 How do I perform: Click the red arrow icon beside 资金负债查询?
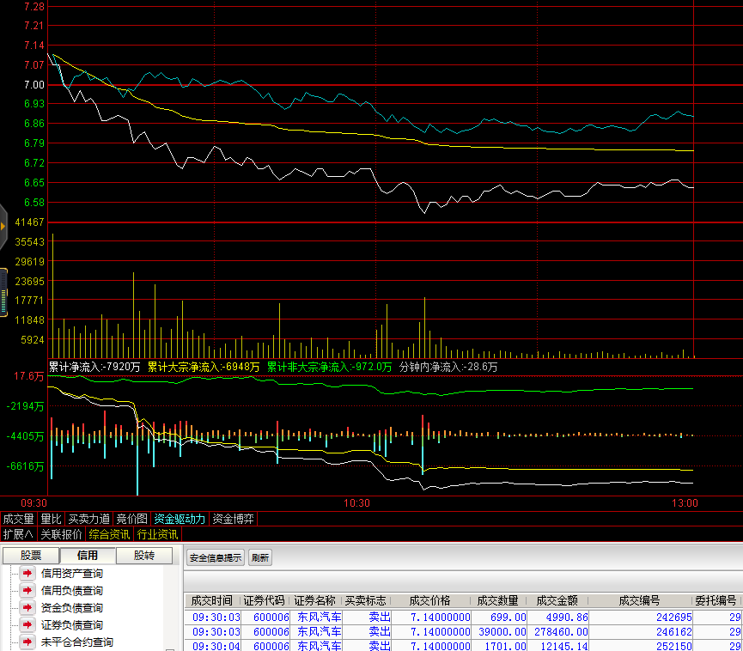tap(27, 607)
